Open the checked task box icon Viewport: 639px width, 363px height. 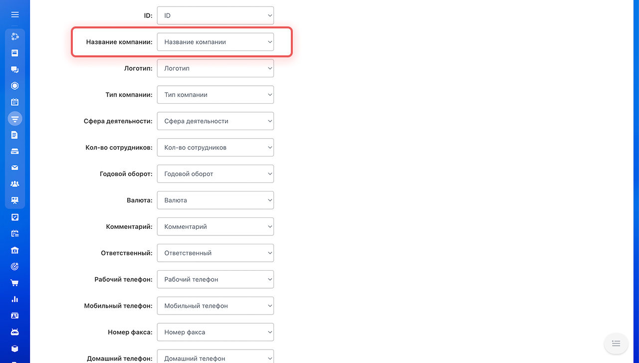tap(15, 217)
